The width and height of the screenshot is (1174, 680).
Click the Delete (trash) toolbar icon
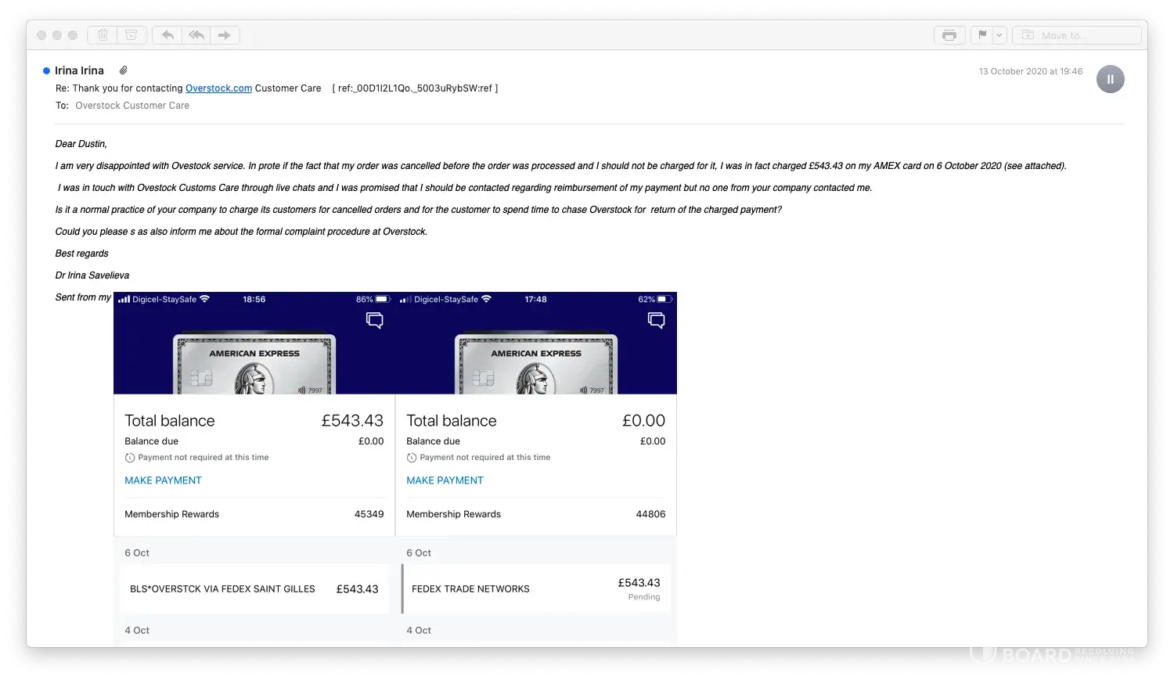point(103,35)
